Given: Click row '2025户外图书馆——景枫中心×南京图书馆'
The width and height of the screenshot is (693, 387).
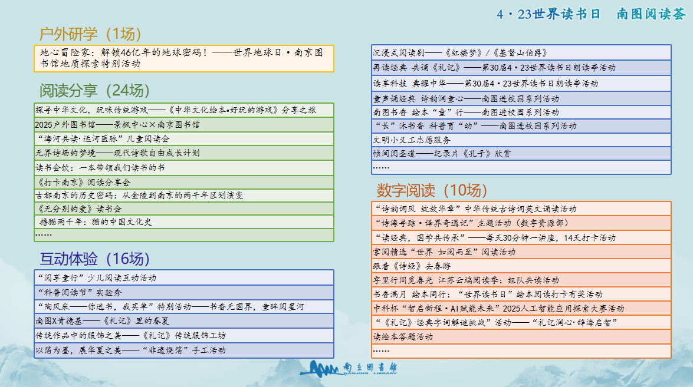Looking at the screenshot, I should click(x=184, y=124).
